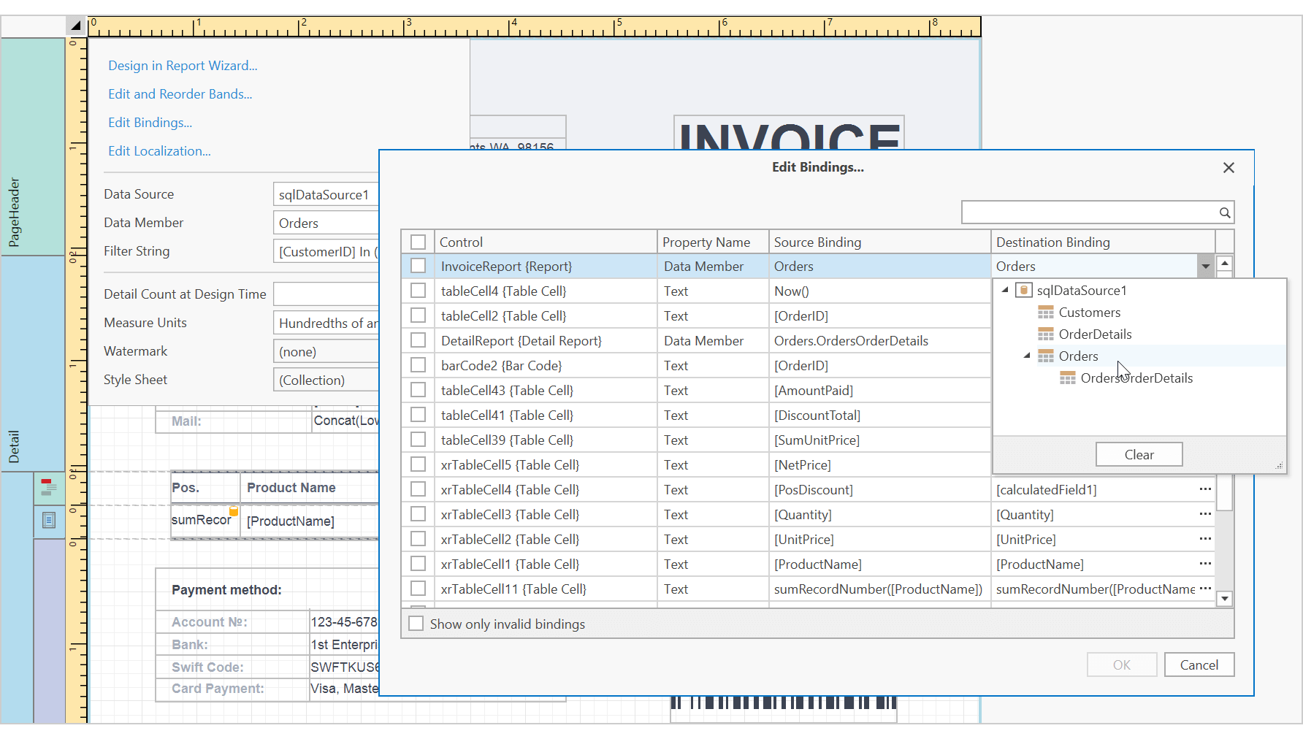Open Design in Report Wizard

coord(182,66)
